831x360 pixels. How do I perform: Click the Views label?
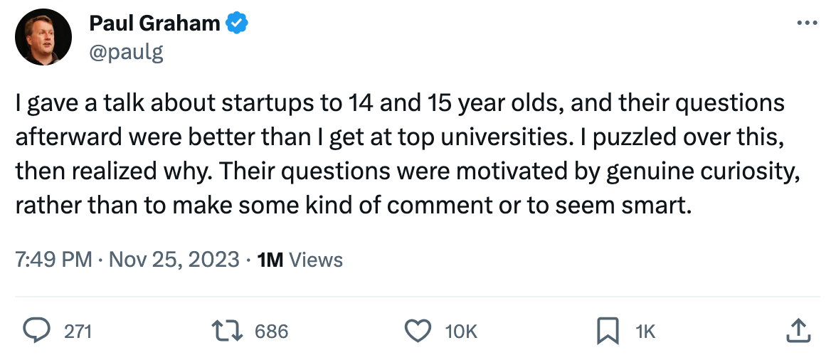point(317,260)
